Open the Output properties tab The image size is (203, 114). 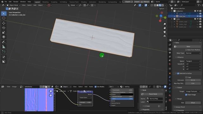pos(170,53)
